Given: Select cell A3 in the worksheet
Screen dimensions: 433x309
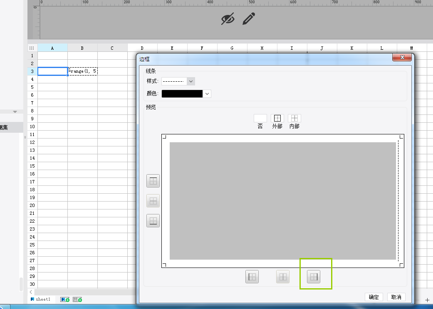Looking at the screenshot, I should tap(52, 71).
